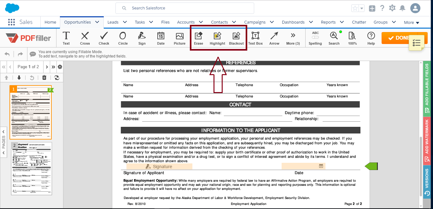433x209 pixels.
Task: Open the Add Watermark side tab
Action: click(x=427, y=140)
